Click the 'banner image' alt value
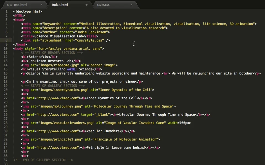The height and width of the screenshot is (165, 265). point(102,65)
